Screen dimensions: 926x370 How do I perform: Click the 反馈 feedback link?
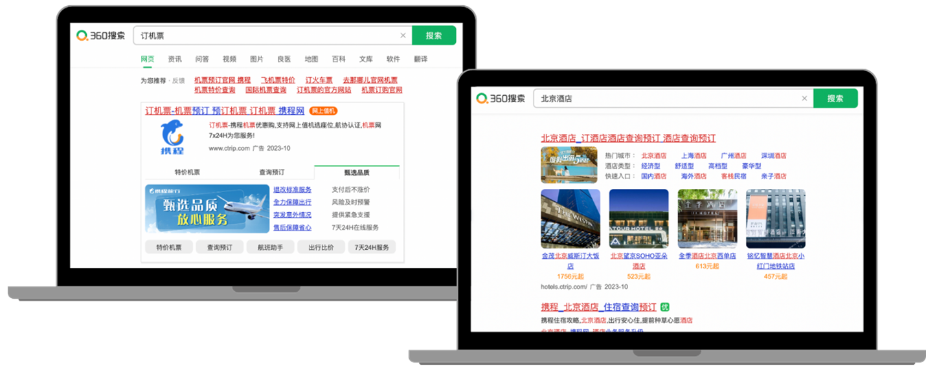(178, 81)
